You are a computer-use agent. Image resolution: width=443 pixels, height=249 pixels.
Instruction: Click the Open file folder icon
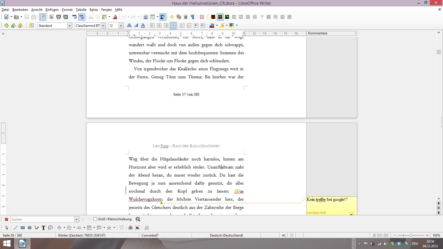tap(16, 17)
